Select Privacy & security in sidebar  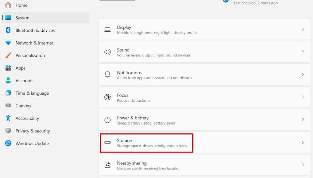(x=33, y=131)
